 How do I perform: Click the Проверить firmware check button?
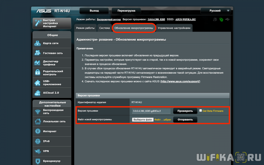[x=185, y=111]
